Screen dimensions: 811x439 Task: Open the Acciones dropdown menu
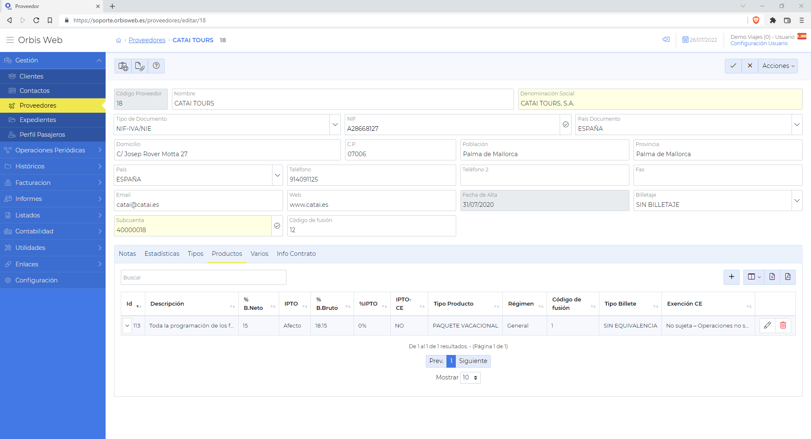778,66
